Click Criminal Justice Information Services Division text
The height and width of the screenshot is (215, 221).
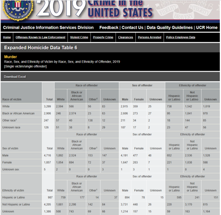point(48,28)
